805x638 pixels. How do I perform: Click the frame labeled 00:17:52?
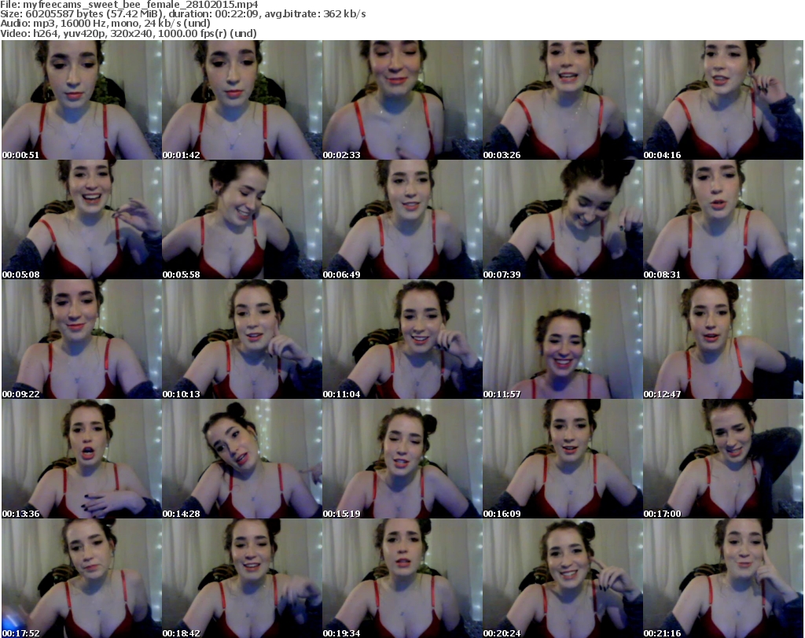tap(82, 578)
